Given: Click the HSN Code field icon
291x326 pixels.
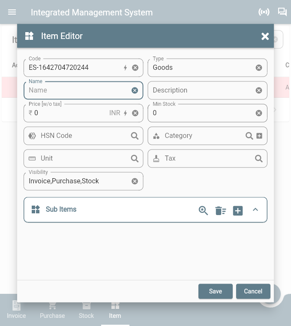Looking at the screenshot, I should coord(32,136).
